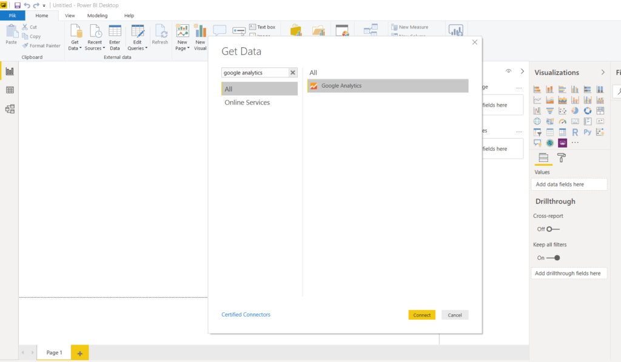Switch to the Format paint roller tab
This screenshot has width=621, height=362.
click(561, 158)
